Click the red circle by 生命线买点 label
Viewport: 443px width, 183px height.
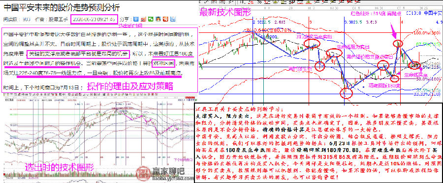pyautogui.click(x=414, y=65)
